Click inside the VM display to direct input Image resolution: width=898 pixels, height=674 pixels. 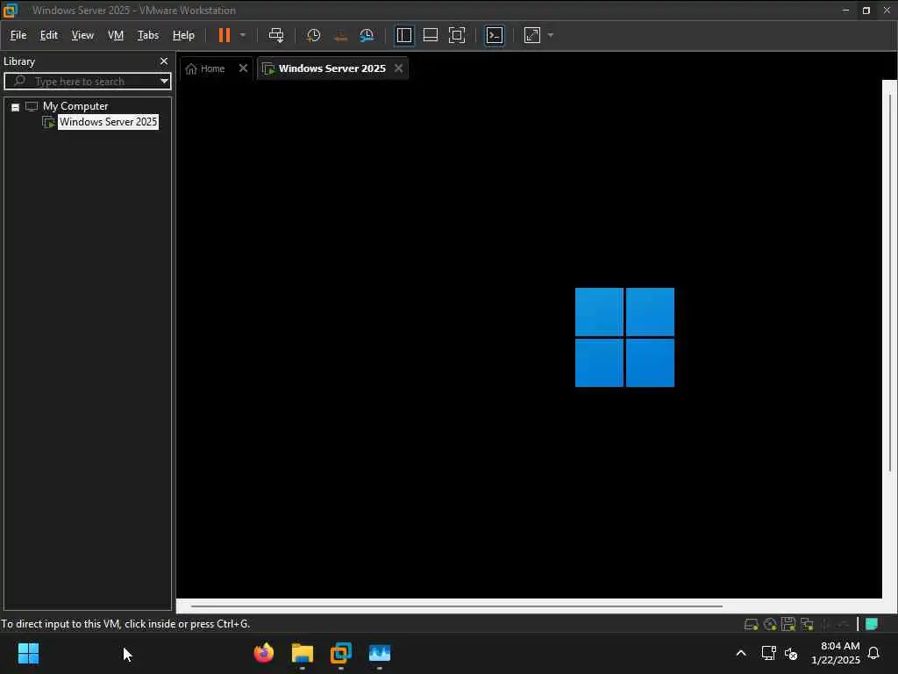point(529,338)
